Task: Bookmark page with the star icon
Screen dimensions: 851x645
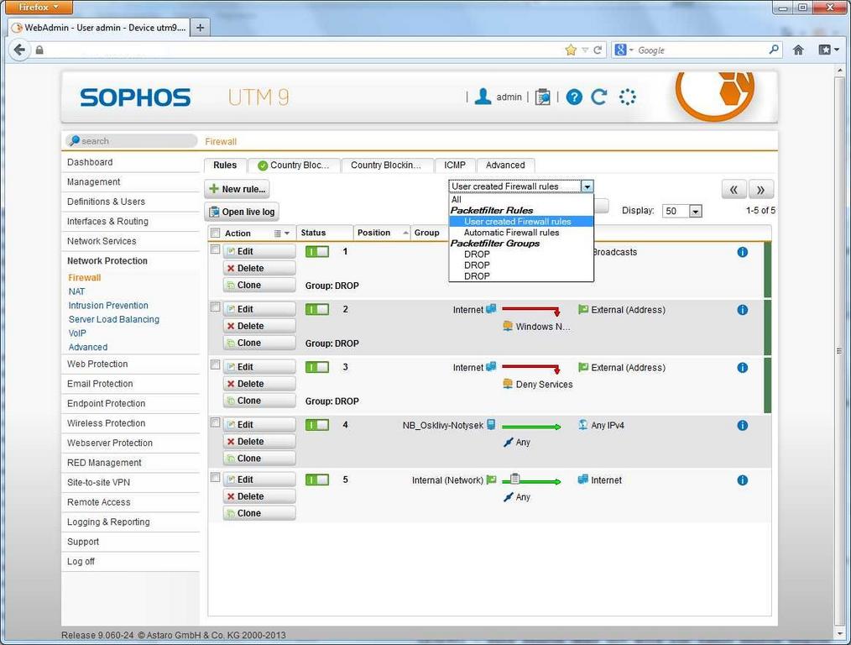Action: pos(571,50)
